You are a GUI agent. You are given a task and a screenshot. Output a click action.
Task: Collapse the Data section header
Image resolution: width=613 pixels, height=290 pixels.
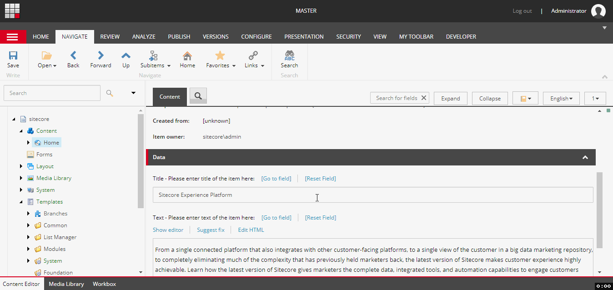tap(371, 157)
